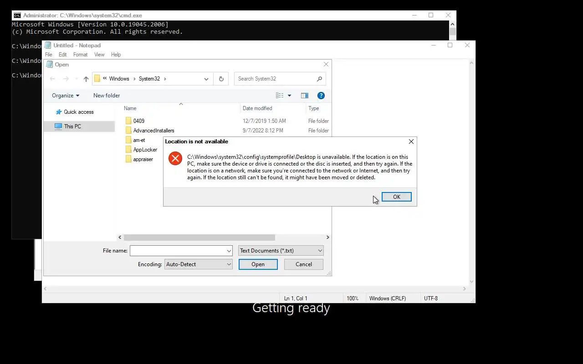583x364 pixels.
Task: Click the Notepad horizontal scroll-right arrow
Action: click(465, 288)
